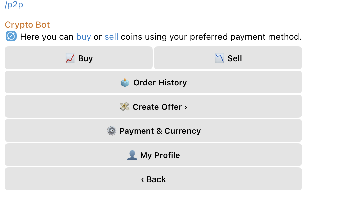Screen dimensions: 350x201
Task: Click the Crypto Bot sender name
Action: [27, 25]
